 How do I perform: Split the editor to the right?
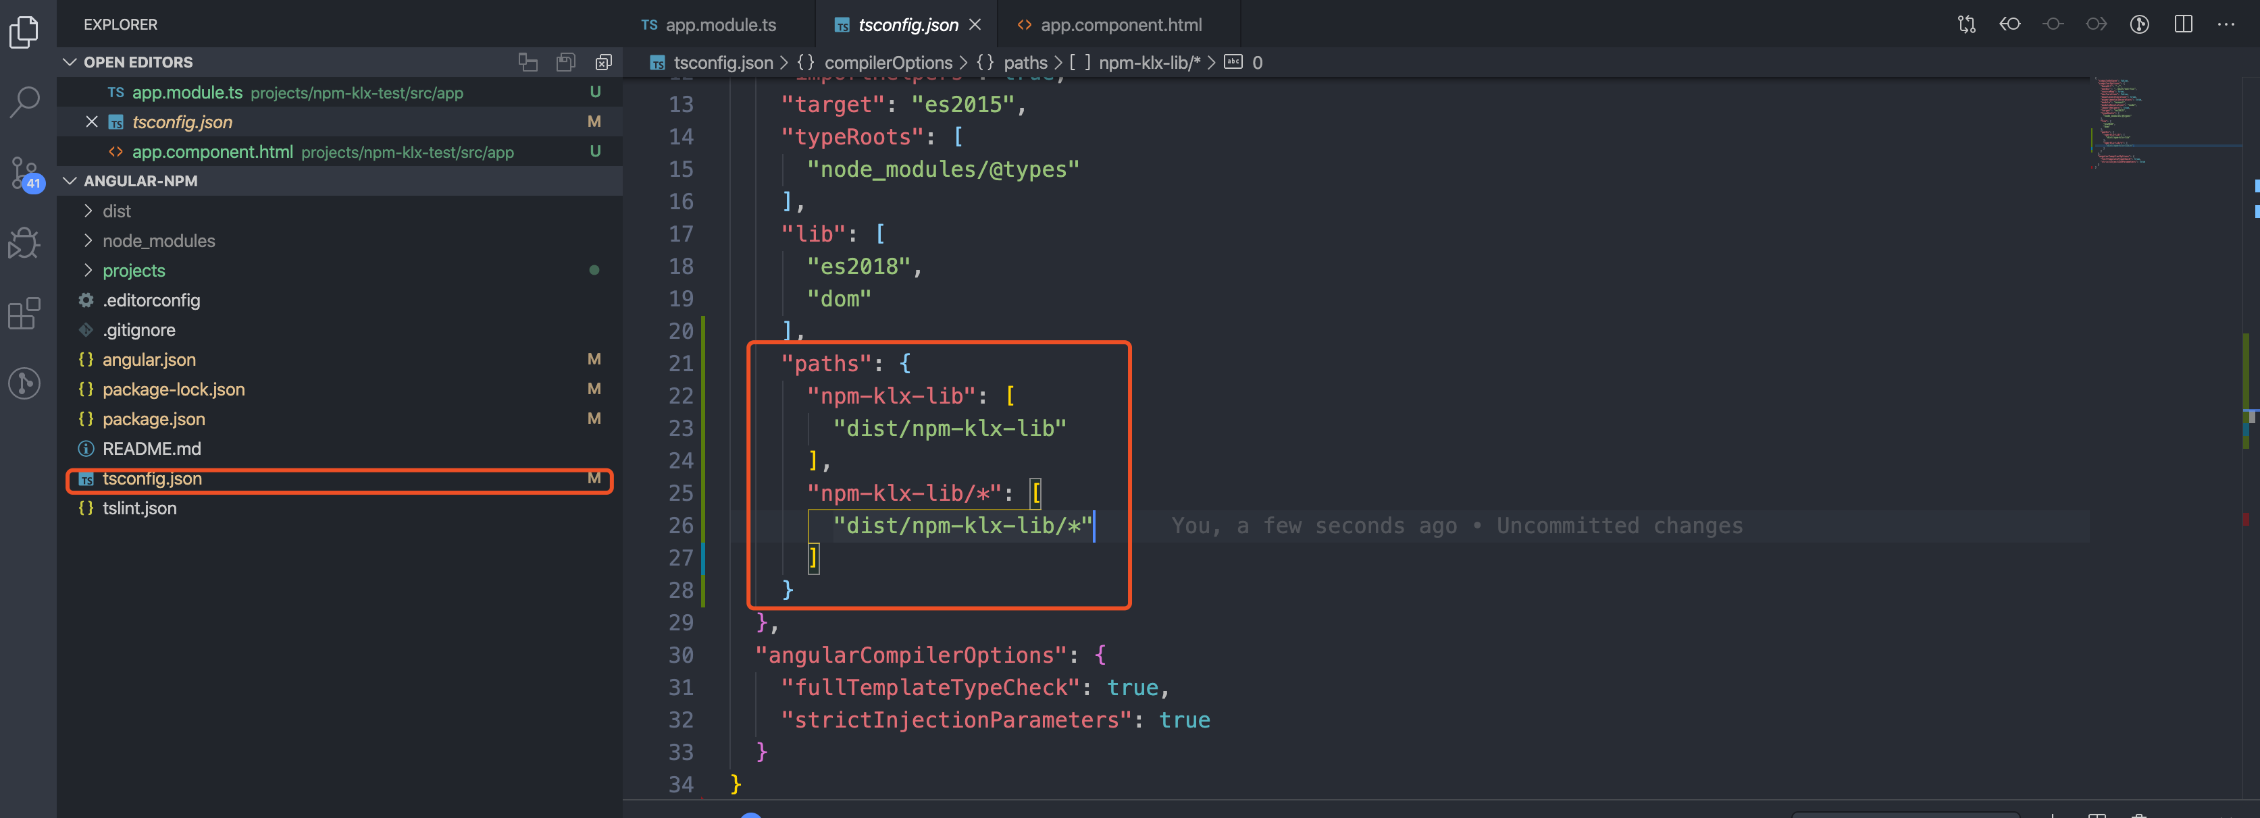point(2184,24)
